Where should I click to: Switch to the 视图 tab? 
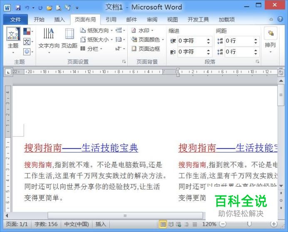click(172, 20)
